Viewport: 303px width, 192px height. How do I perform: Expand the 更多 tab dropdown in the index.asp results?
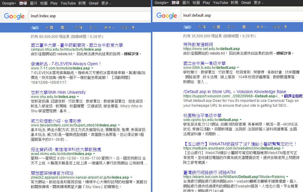pos(109,28)
